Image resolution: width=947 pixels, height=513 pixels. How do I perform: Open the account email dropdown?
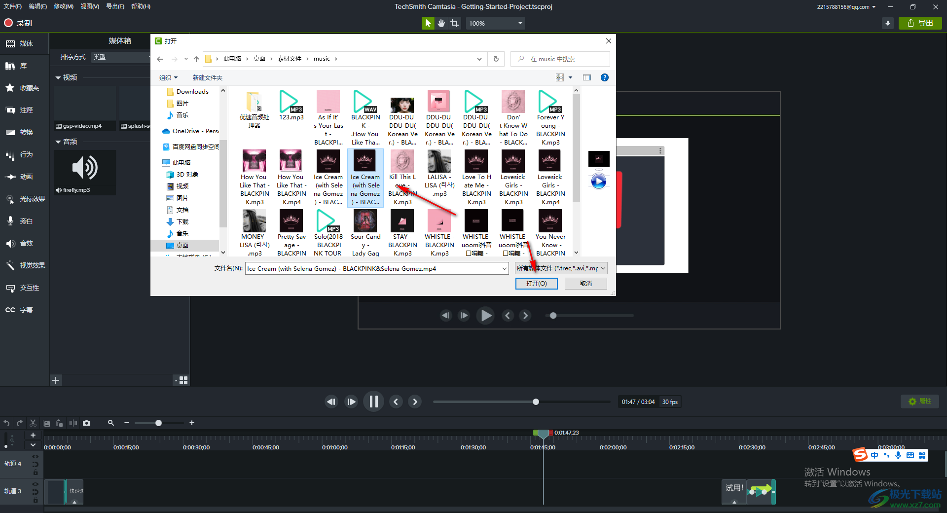(x=846, y=7)
